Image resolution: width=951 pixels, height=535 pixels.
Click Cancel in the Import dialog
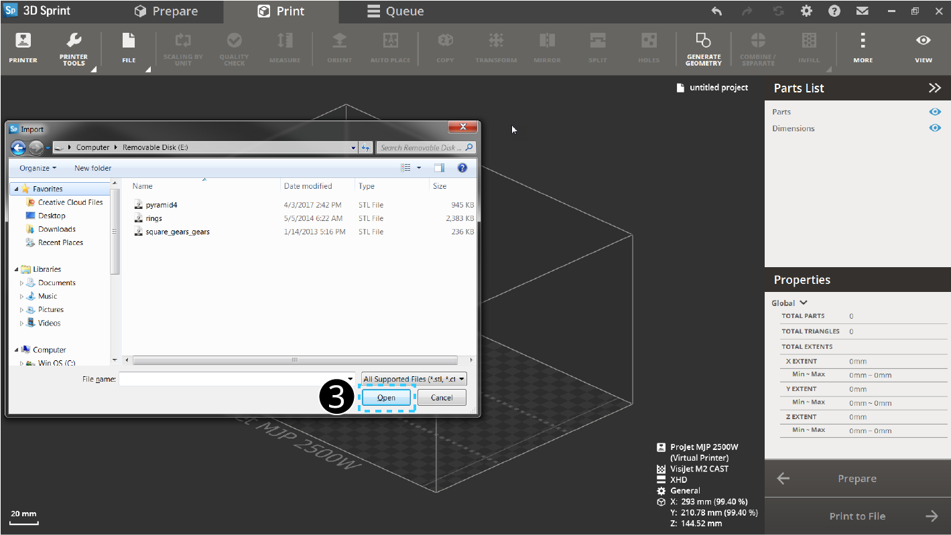tap(441, 398)
